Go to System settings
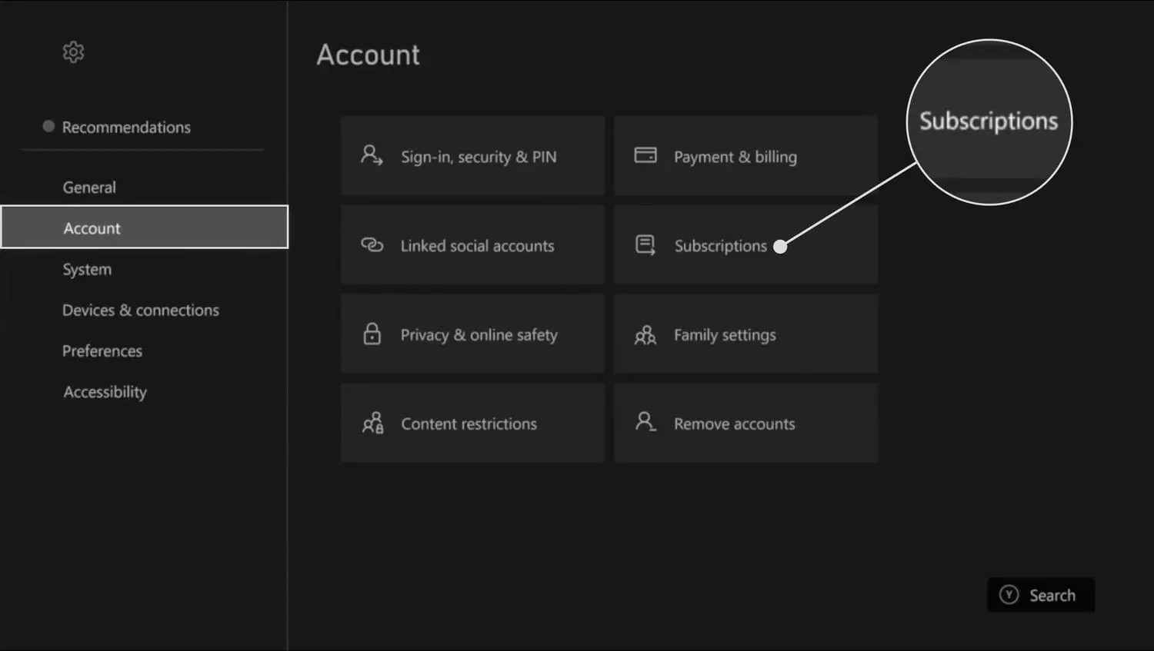The width and height of the screenshot is (1154, 651). pyautogui.click(x=87, y=270)
